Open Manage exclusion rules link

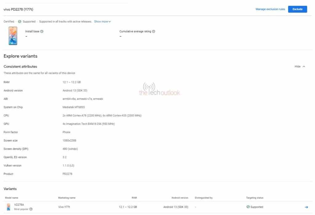point(270,9)
